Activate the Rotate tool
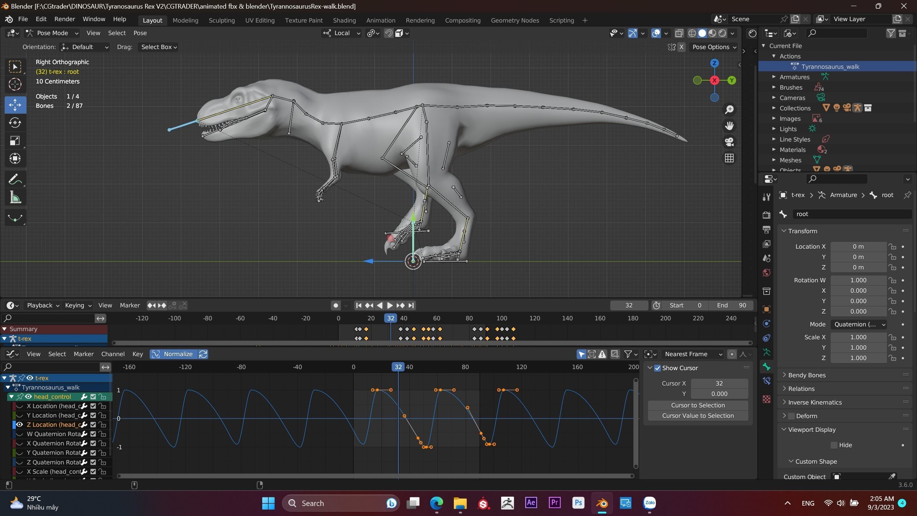917x516 pixels. [x=15, y=123]
